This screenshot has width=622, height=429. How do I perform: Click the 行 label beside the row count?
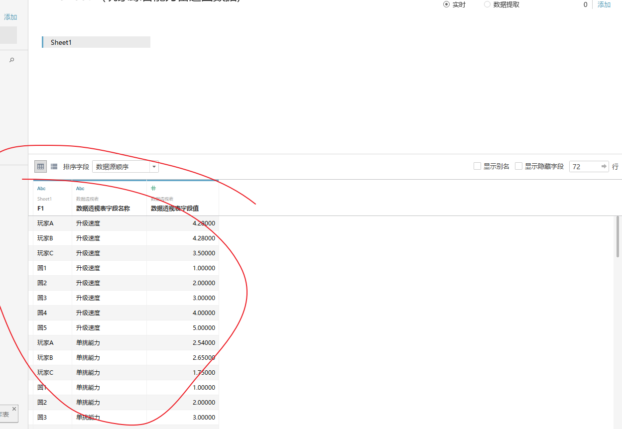click(615, 167)
